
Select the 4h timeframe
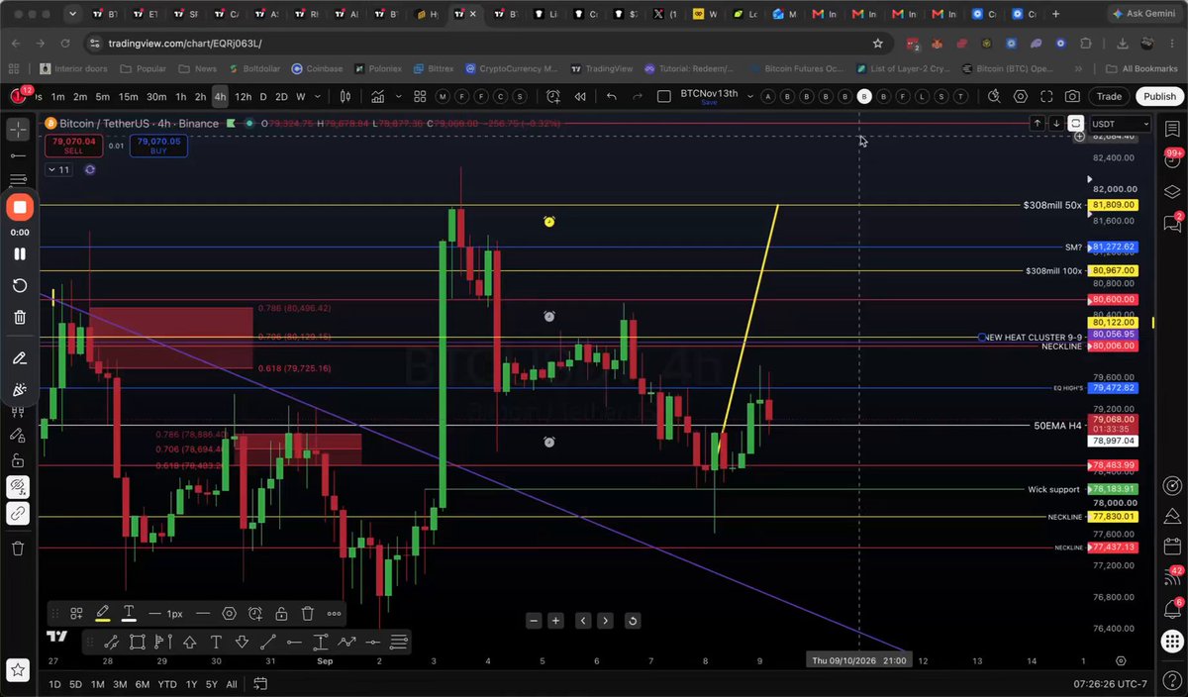point(220,96)
